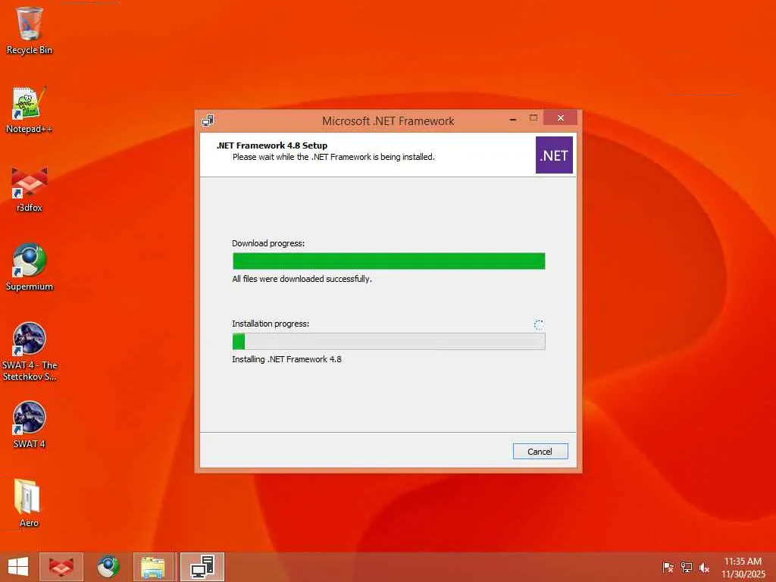Click "Installing .NET Framework 4.8" status text
The image size is (776, 582).
coord(286,359)
